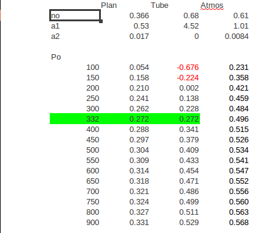Click the 0.568 cell in last row
The image size is (268, 233).
point(239,222)
